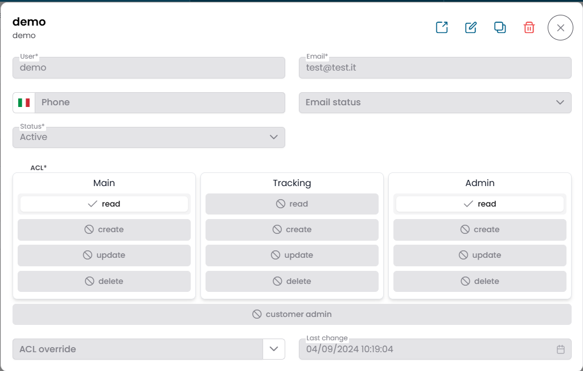583x371 pixels.
Task: Enable read permission under Tracking
Action: point(292,204)
